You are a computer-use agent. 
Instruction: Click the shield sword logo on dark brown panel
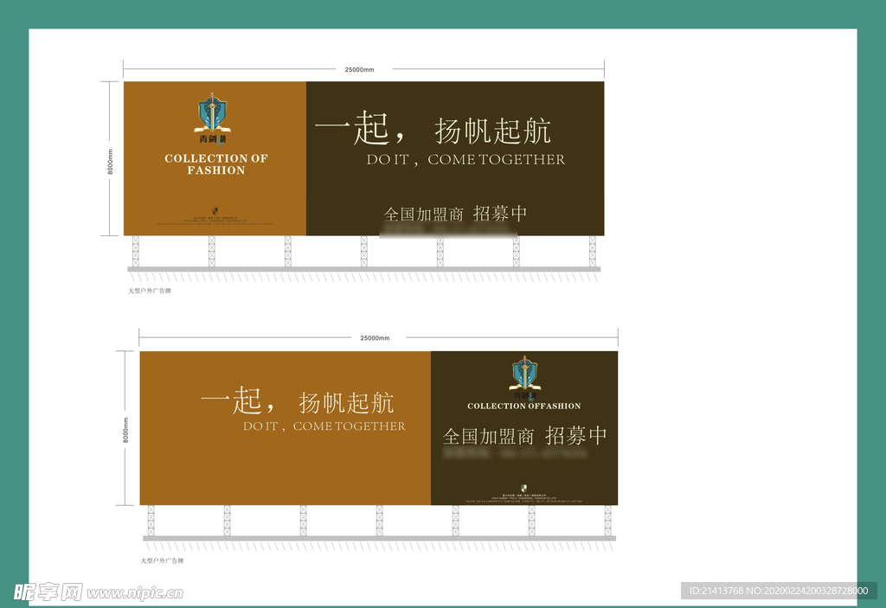pyautogui.click(x=525, y=376)
